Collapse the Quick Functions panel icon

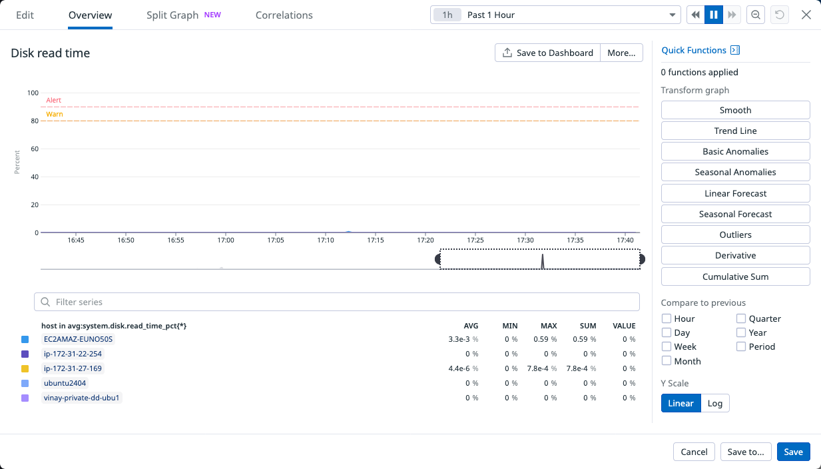(x=735, y=50)
